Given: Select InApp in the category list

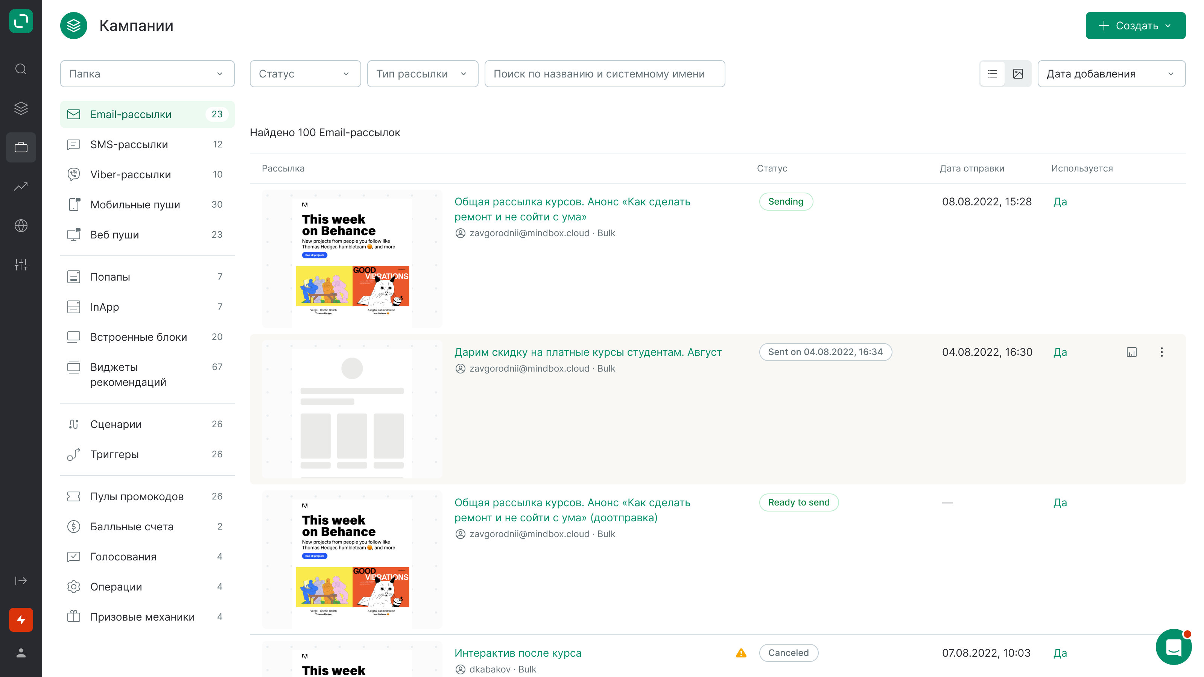Looking at the screenshot, I should click(x=147, y=307).
